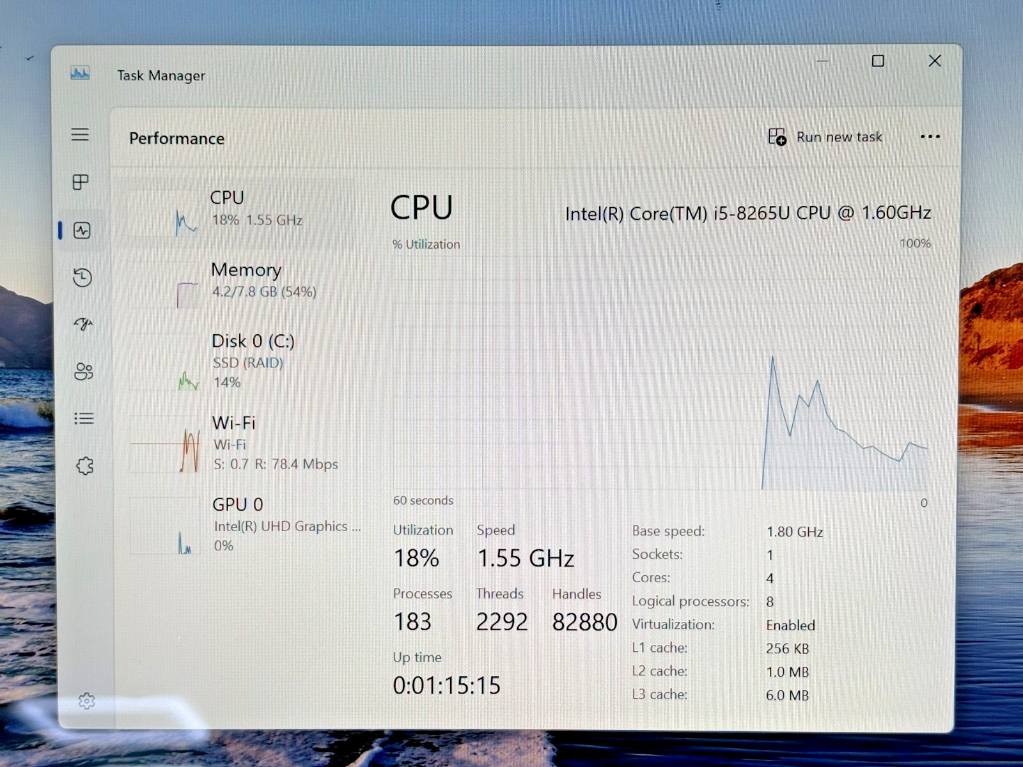The image size is (1023, 767).
Task: Click the L2 cache value 1.0 MB
Action: coord(787,672)
